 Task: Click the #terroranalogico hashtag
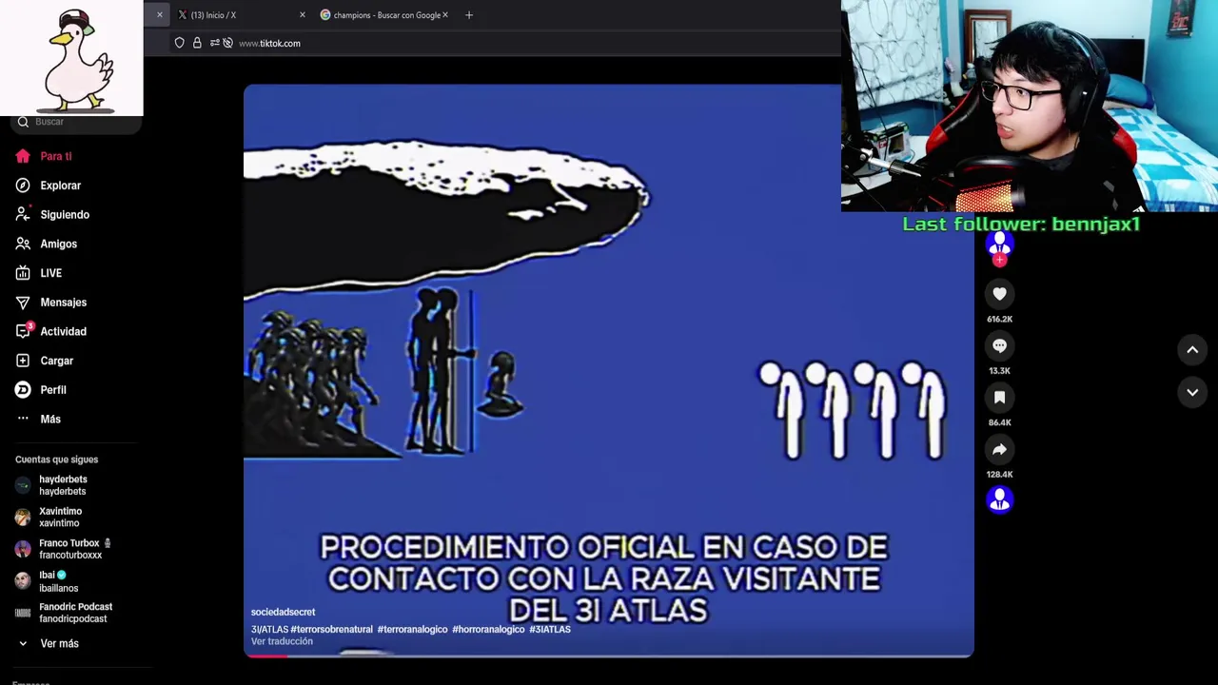click(412, 630)
